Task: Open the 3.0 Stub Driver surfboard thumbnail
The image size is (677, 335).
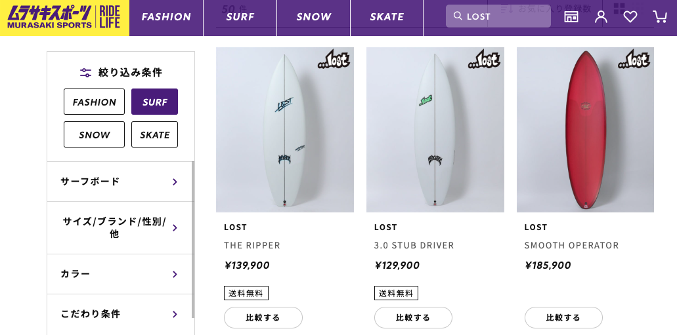Action: click(435, 131)
